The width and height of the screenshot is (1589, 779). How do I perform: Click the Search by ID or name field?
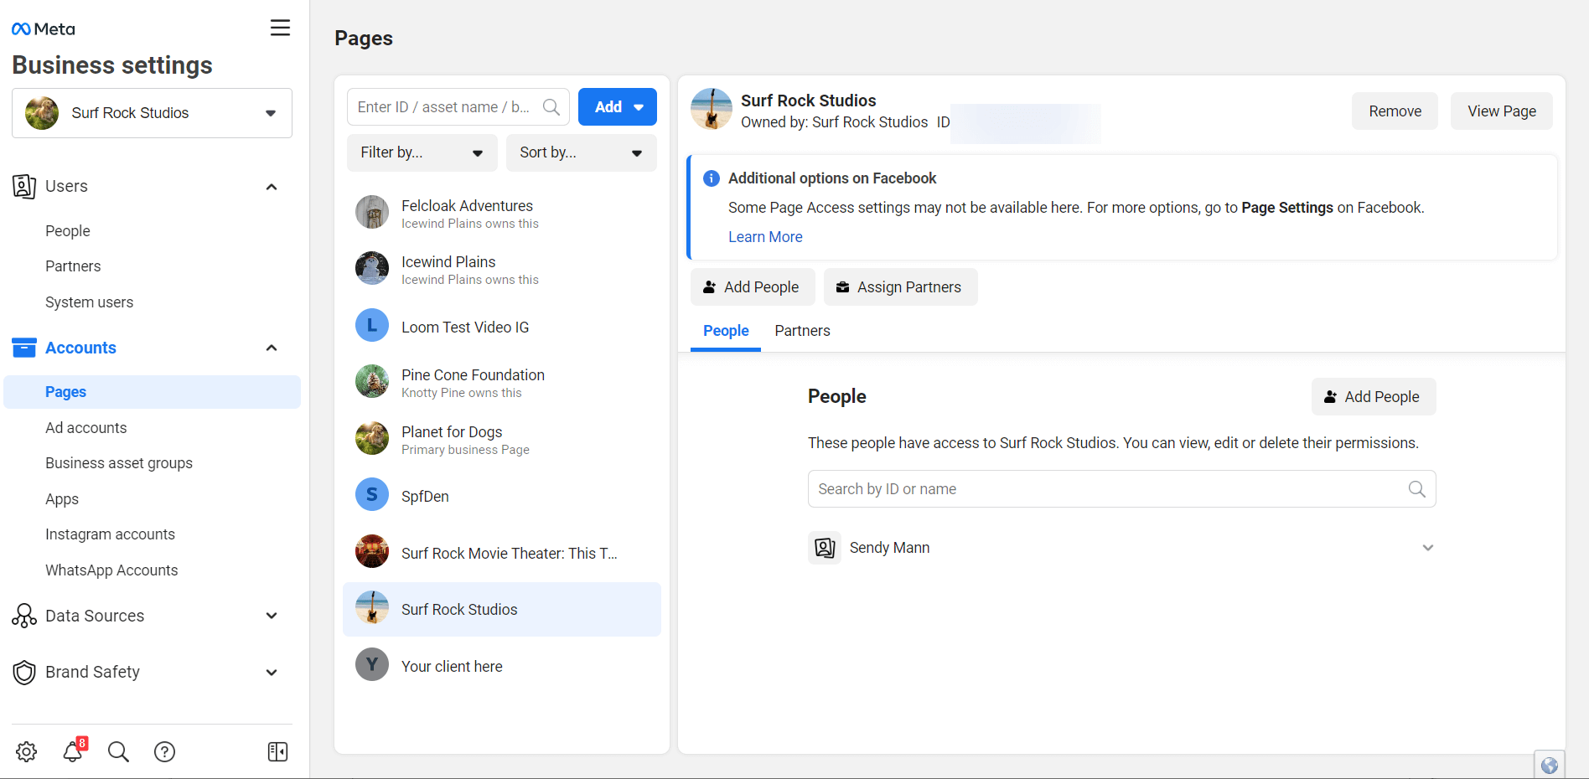tap(1106, 489)
